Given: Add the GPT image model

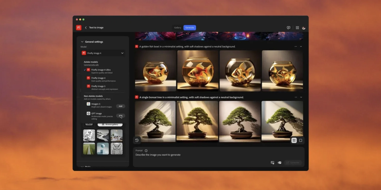Looking at the screenshot, I should point(120,116).
